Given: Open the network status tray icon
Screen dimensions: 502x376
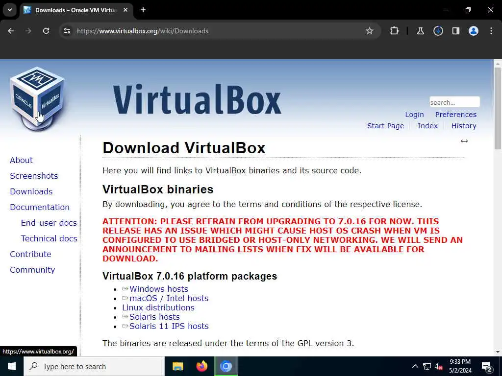Looking at the screenshot, I should [x=427, y=366].
